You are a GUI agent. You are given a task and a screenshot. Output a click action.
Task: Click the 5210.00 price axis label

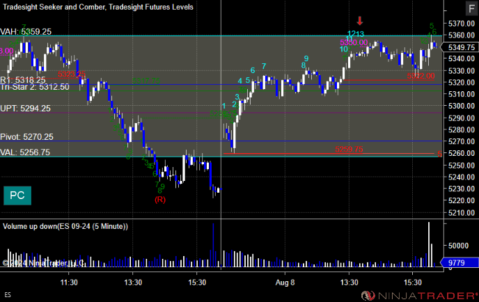pos(462,212)
